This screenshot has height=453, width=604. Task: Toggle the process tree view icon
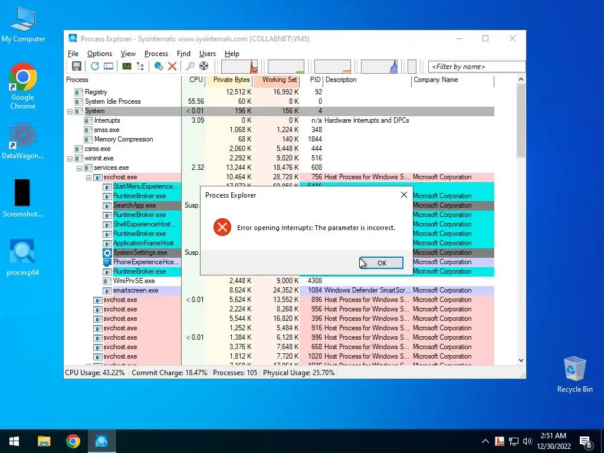click(140, 66)
